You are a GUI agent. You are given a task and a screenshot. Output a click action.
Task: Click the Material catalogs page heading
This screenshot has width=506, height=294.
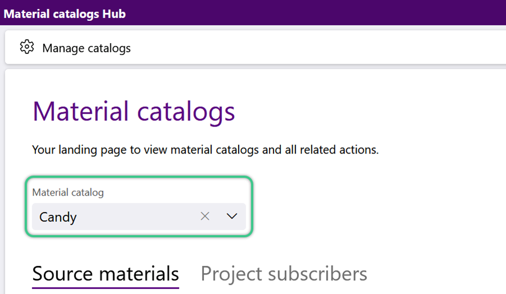(133, 111)
